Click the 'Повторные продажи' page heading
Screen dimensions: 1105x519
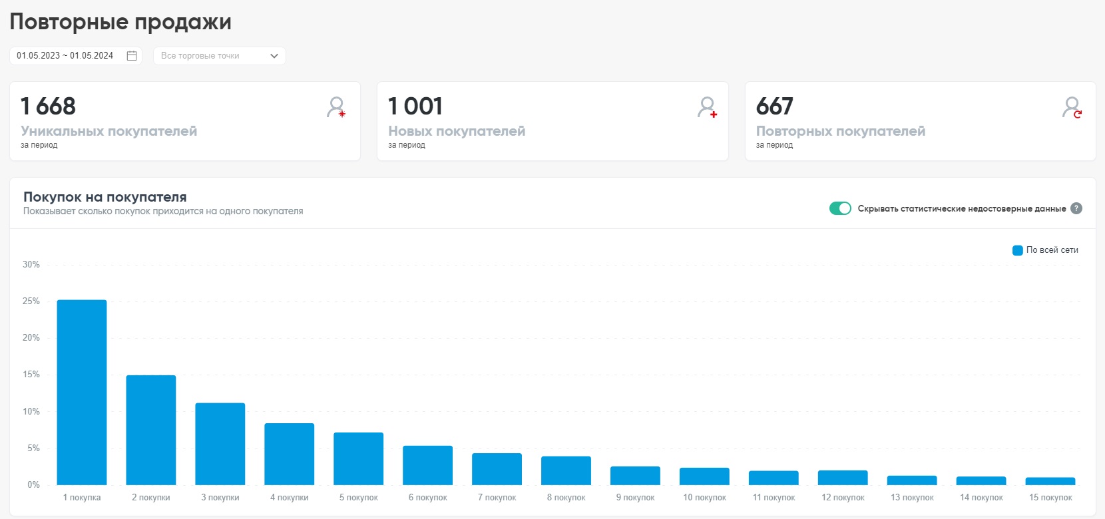pyautogui.click(x=120, y=22)
